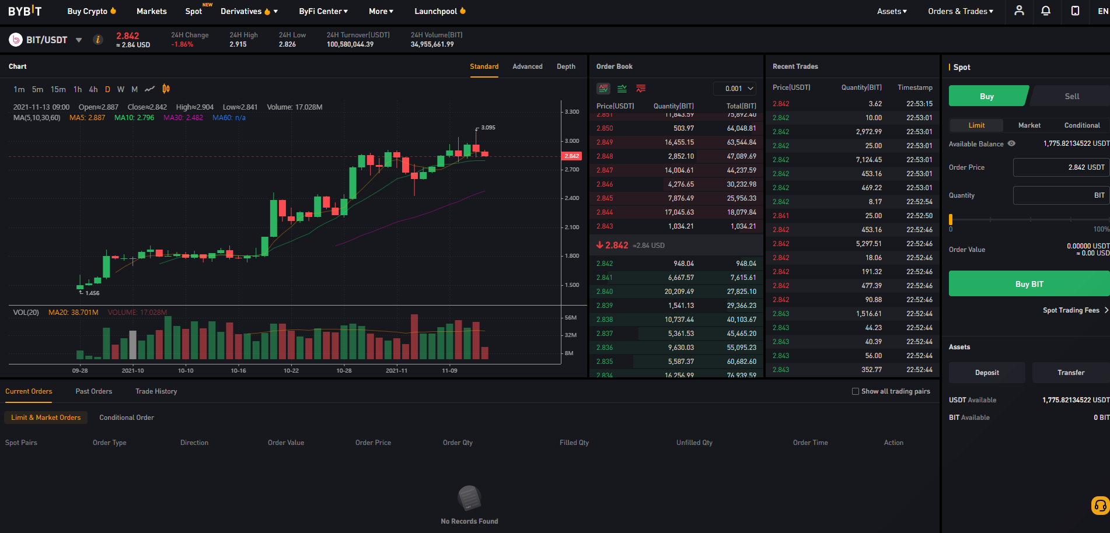The height and width of the screenshot is (533, 1110).
Task: Click the Launchpool flame icon
Action: click(463, 10)
